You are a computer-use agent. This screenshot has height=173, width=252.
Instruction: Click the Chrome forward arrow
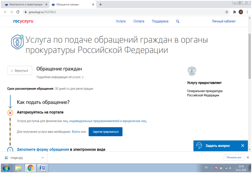click(11, 12)
